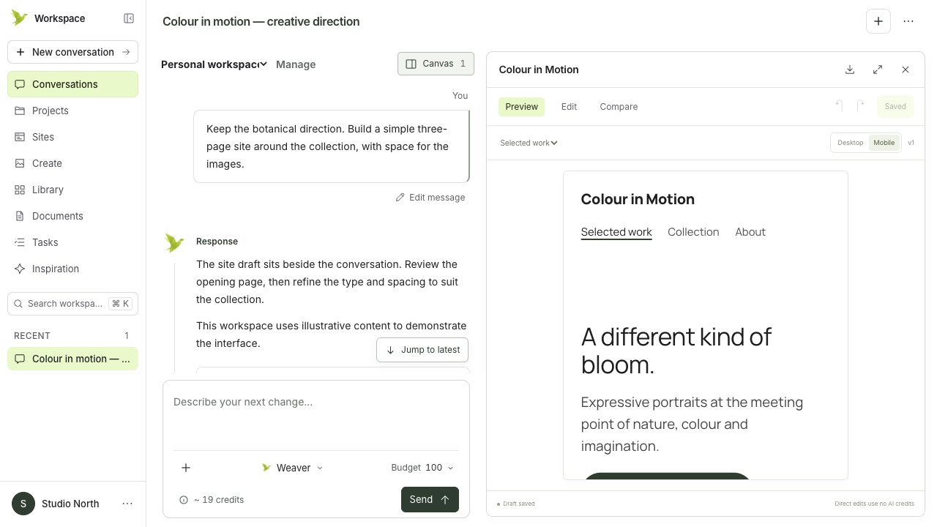Viewport: 937px width, 527px height.
Task: Click the plus attachment icon in composer
Action: click(x=186, y=468)
